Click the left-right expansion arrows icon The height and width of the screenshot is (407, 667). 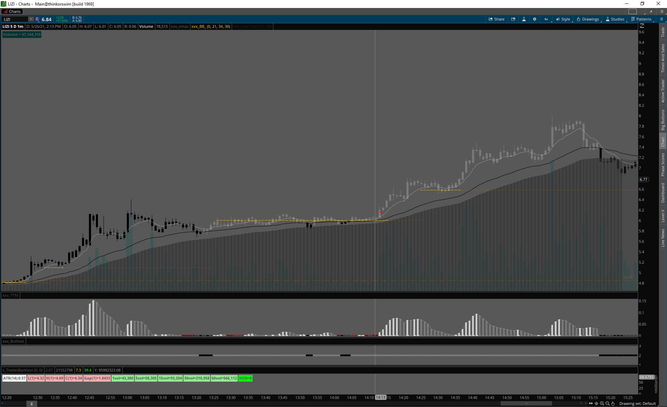pos(591,404)
